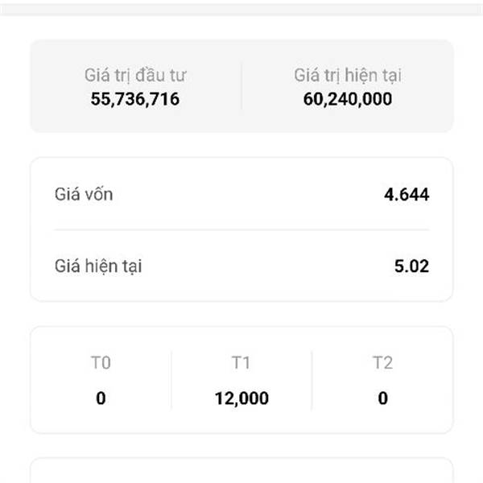This screenshot has width=483, height=483.
Task: Click the vertical divider between T0 and T1
Action: pyautogui.click(x=171, y=380)
